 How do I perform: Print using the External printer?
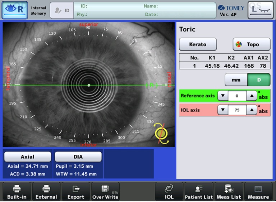coord(46,192)
